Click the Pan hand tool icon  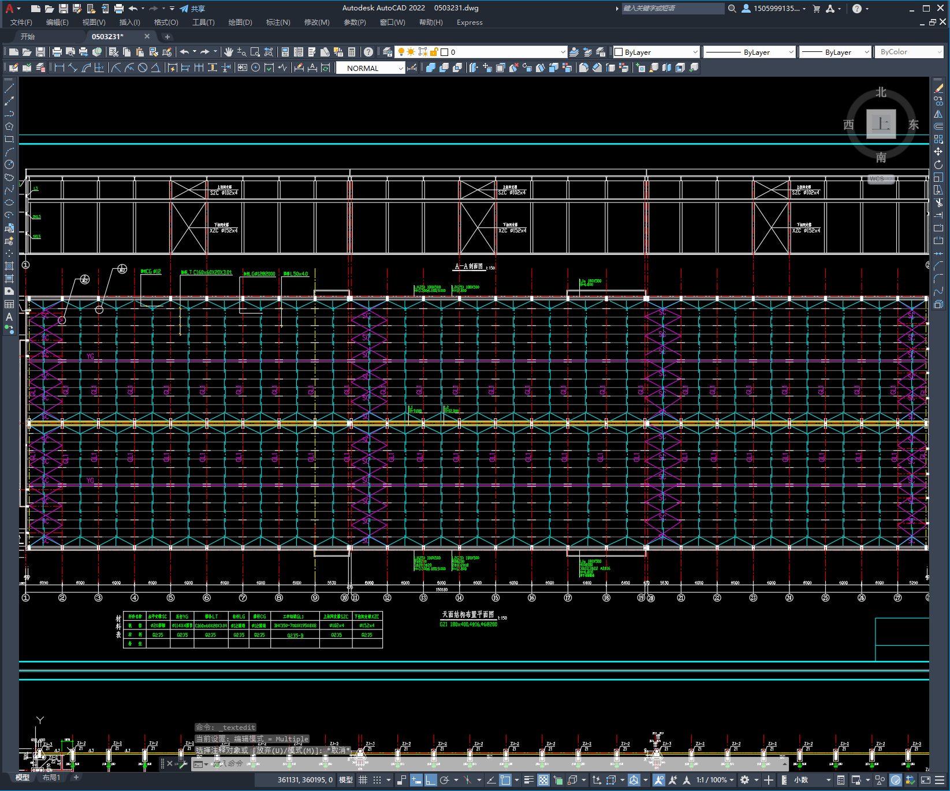click(229, 52)
